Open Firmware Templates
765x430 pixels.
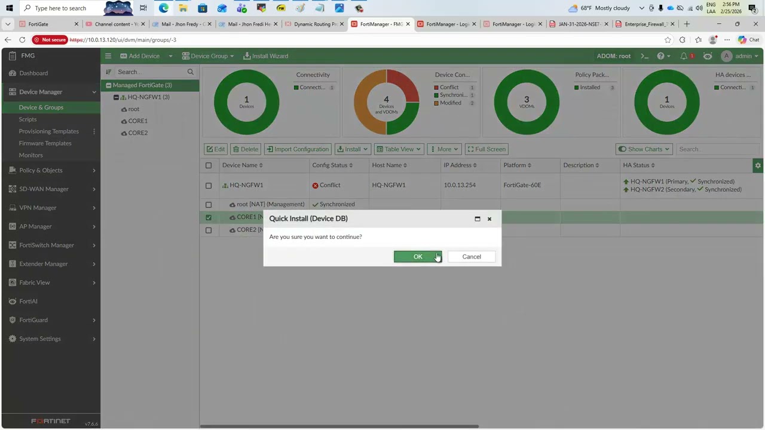45,143
